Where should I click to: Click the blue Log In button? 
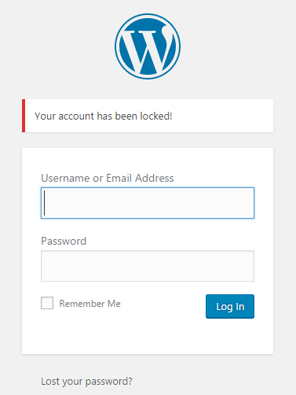click(x=230, y=306)
